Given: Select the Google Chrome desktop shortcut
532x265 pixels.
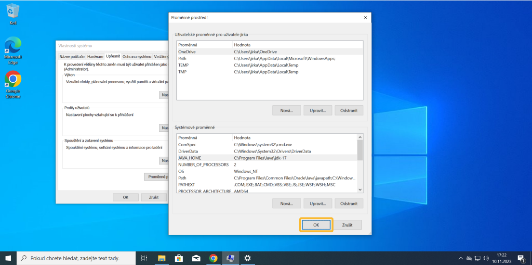Looking at the screenshot, I should [x=13, y=82].
